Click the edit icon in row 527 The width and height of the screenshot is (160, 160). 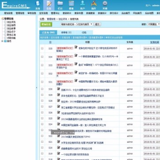(x=58, y=107)
